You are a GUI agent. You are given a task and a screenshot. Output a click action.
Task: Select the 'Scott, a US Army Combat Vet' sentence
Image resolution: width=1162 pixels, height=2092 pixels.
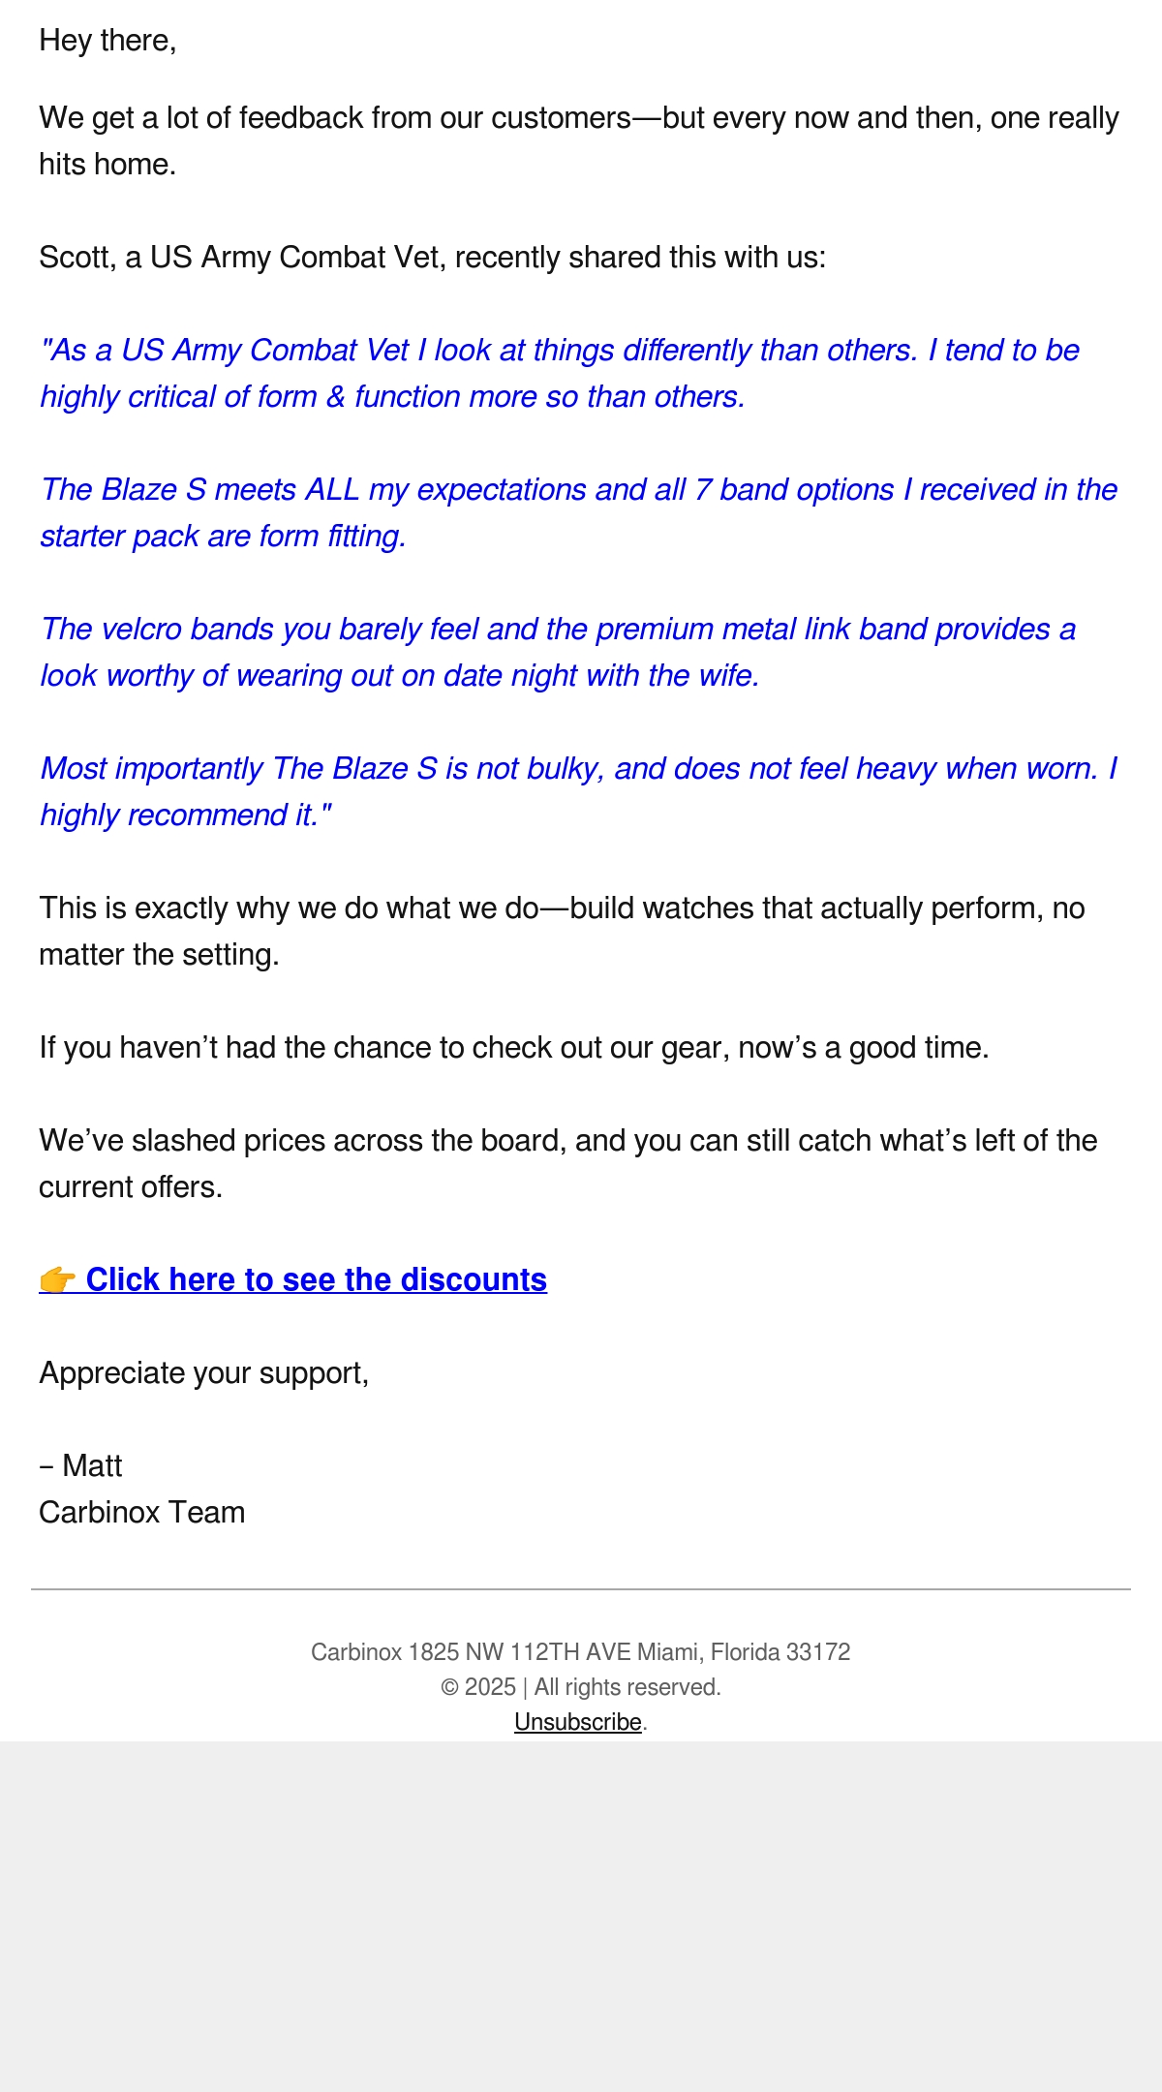click(432, 257)
